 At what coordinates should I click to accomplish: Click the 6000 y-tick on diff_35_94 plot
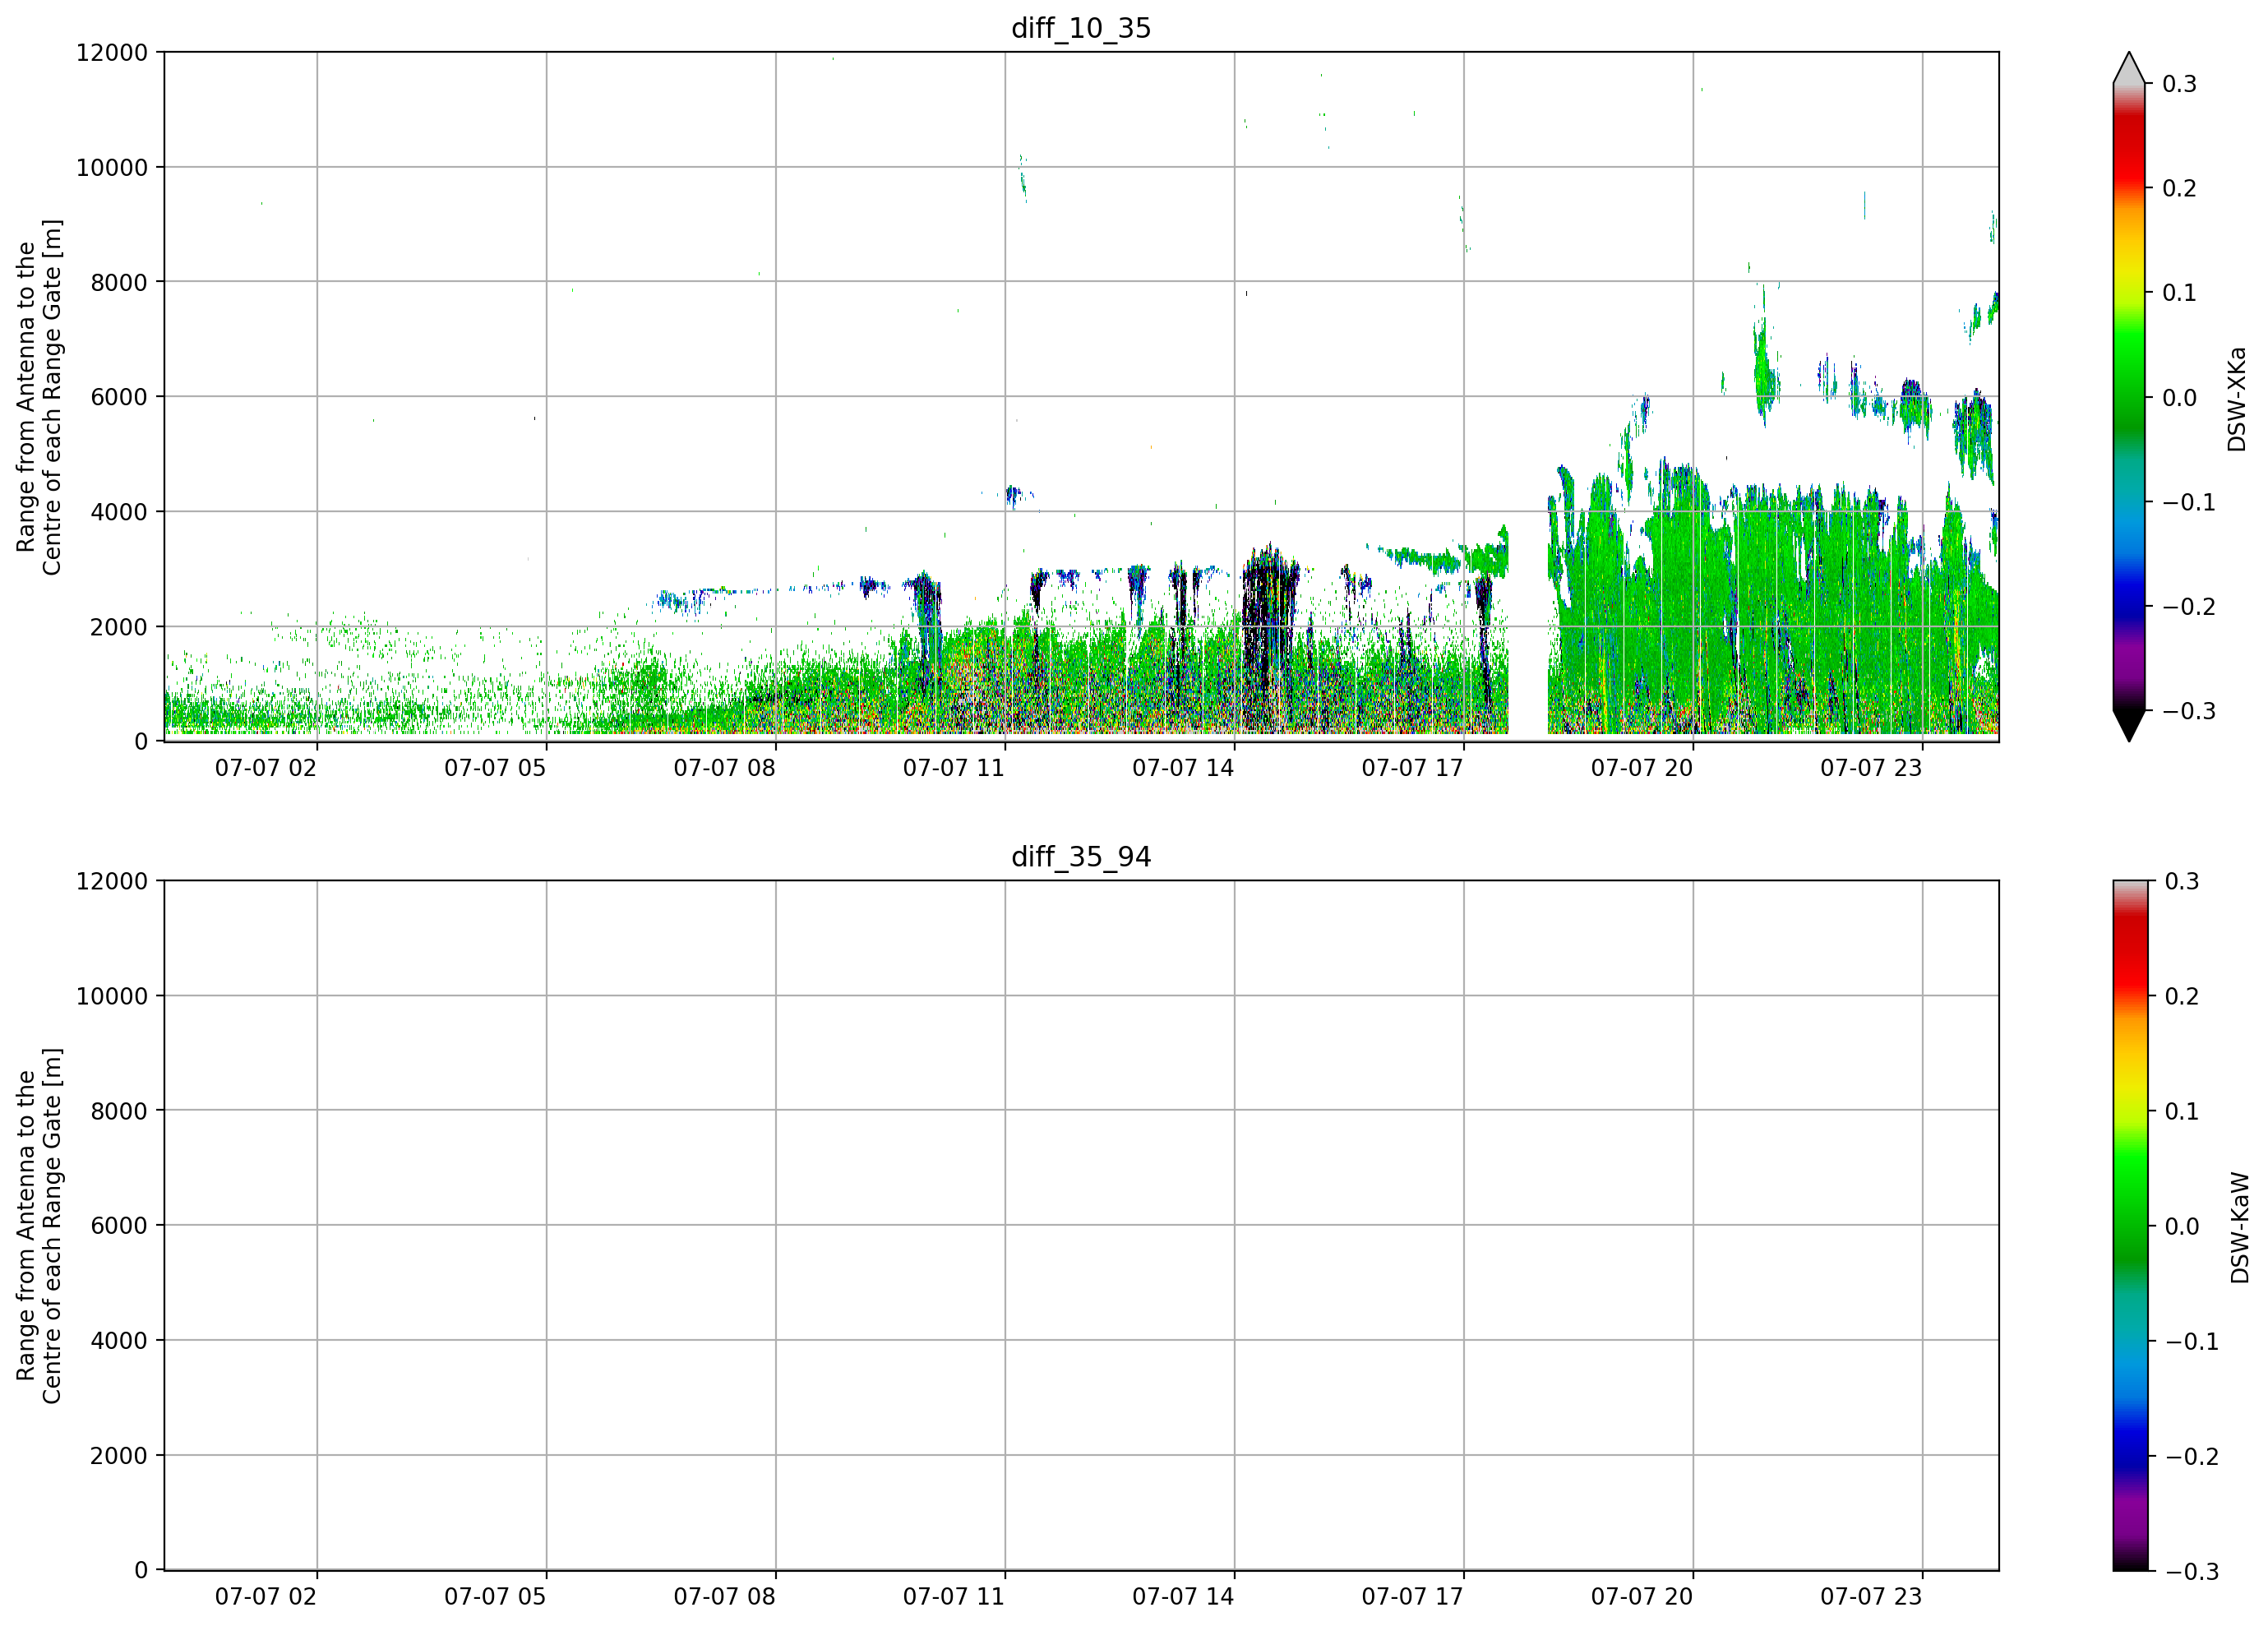click(119, 1226)
